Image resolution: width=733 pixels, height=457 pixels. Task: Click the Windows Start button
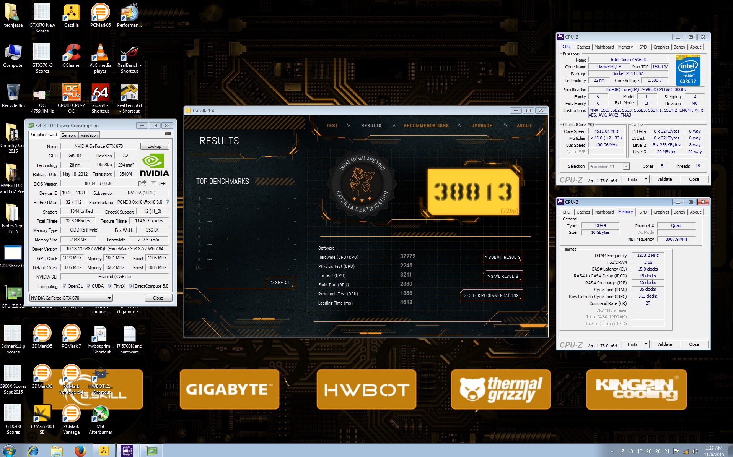[x=9, y=451]
